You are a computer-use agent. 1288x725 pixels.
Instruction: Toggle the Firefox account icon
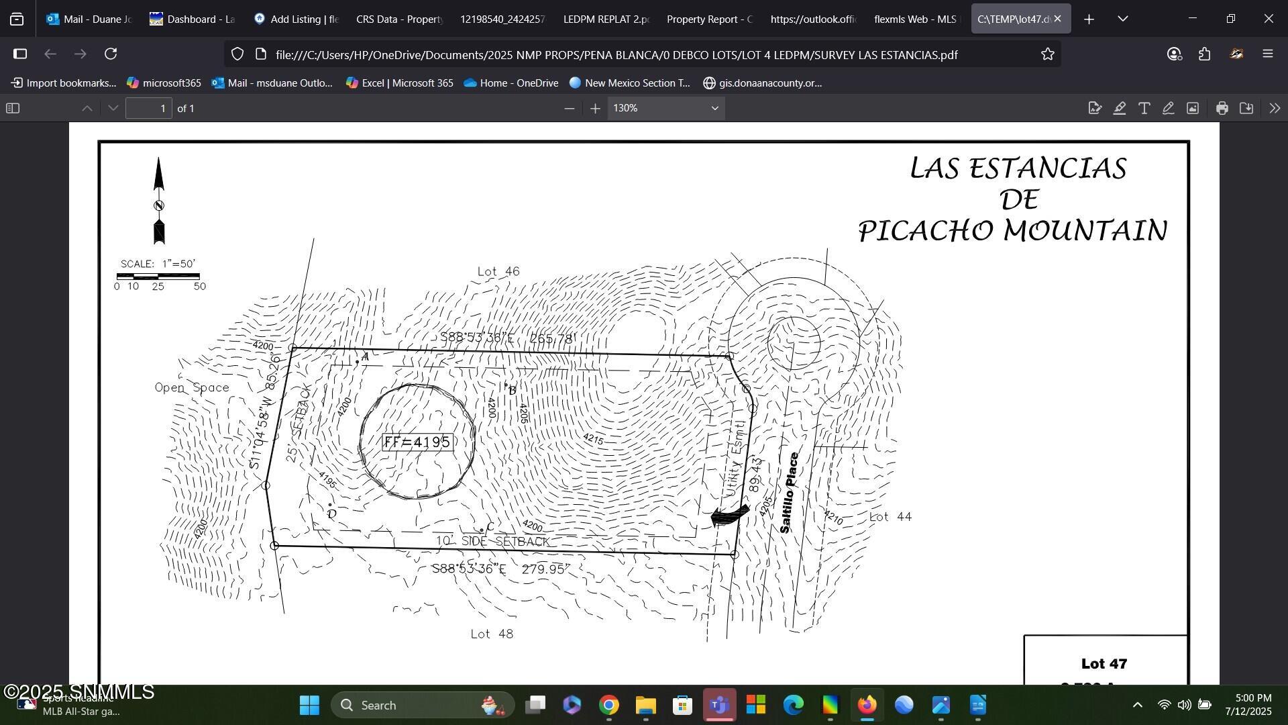(x=1173, y=54)
